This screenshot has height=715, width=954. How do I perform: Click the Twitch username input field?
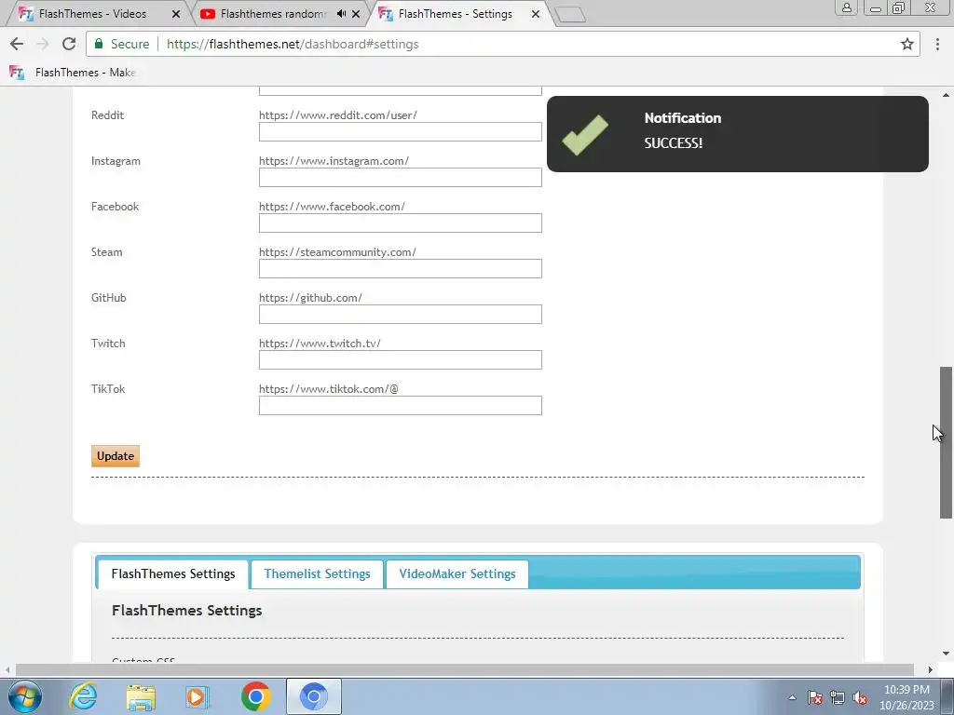coord(401,360)
